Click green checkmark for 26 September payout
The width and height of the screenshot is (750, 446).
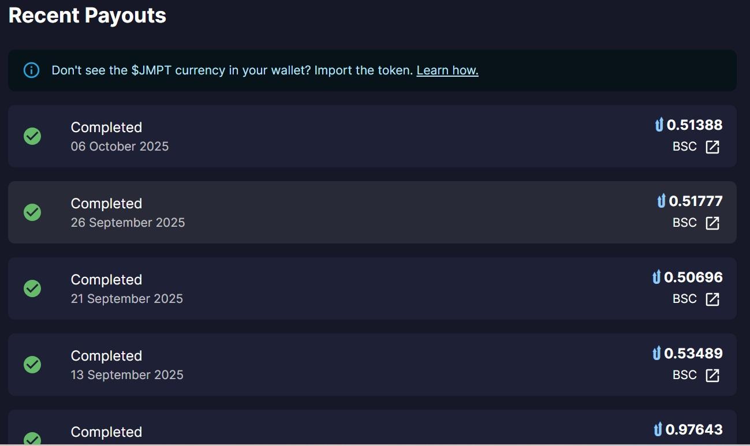point(32,212)
